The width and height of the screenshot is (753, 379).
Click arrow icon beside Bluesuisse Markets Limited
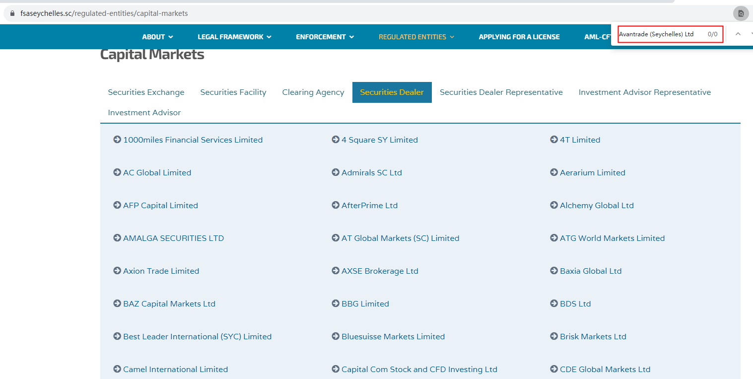click(336, 336)
